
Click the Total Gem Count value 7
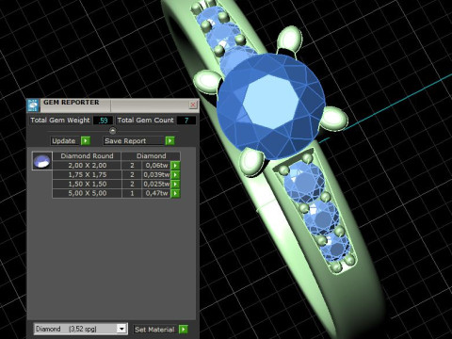[186, 121]
